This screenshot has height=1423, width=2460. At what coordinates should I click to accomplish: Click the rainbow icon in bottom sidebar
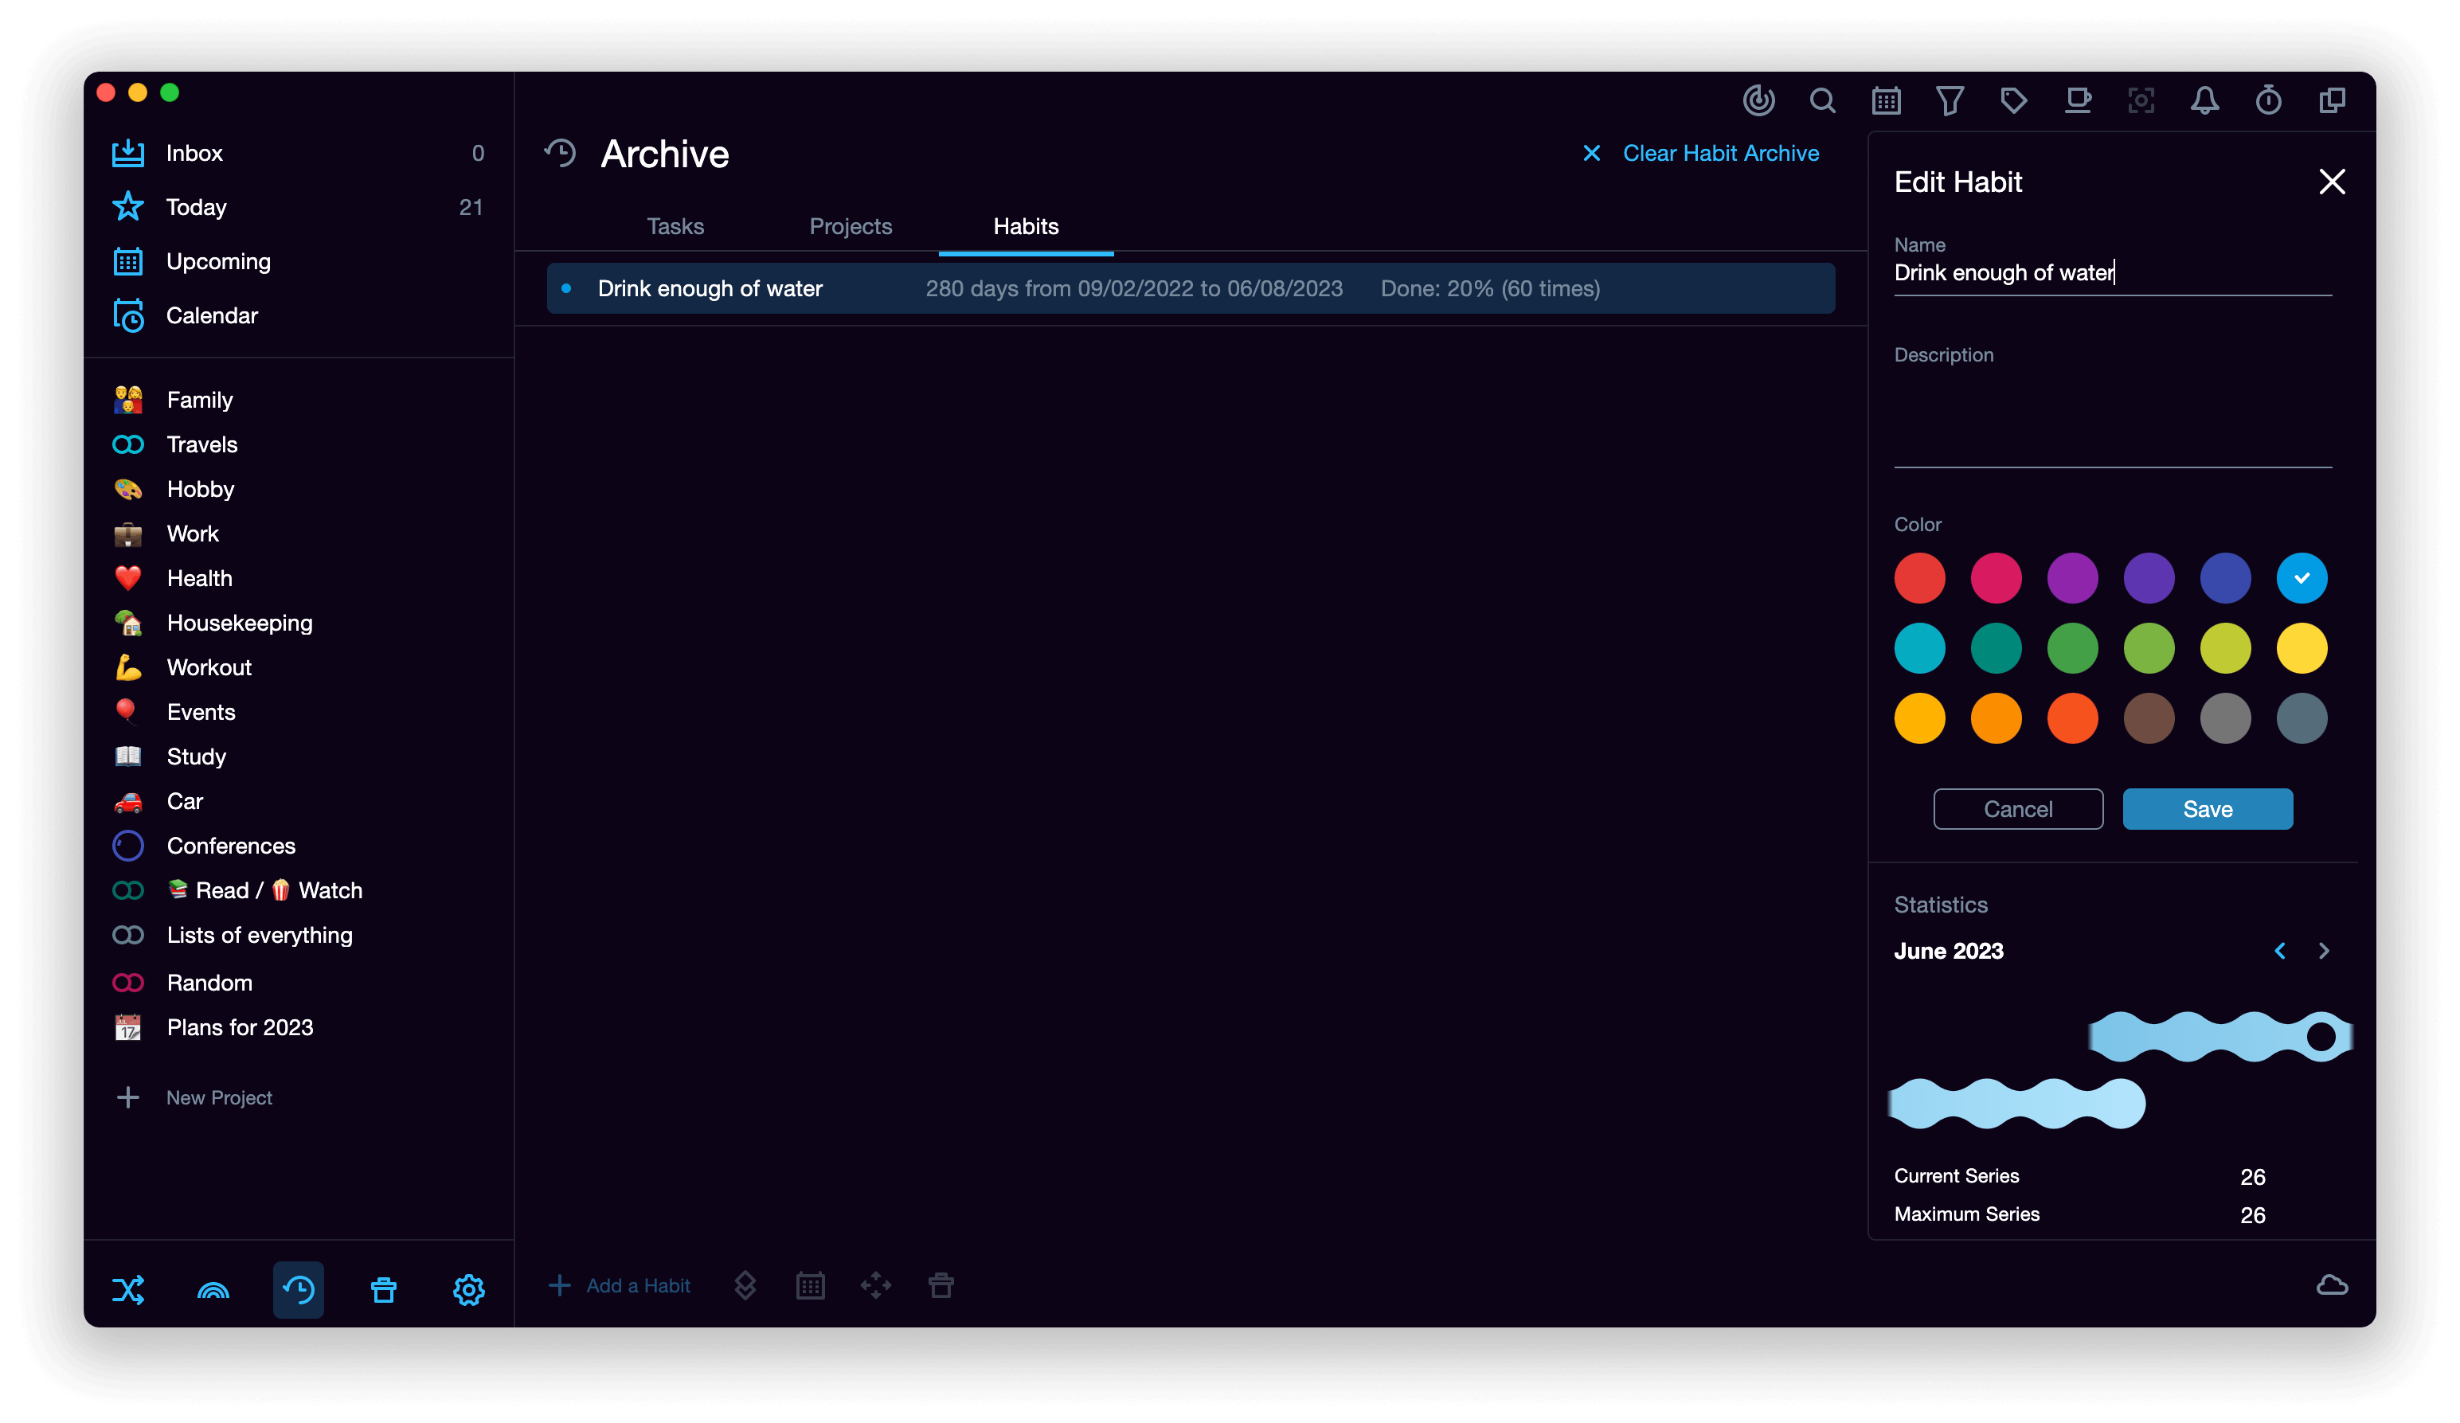(x=213, y=1289)
